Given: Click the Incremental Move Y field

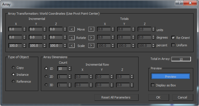Looking at the screenshot, I should 35,29.
